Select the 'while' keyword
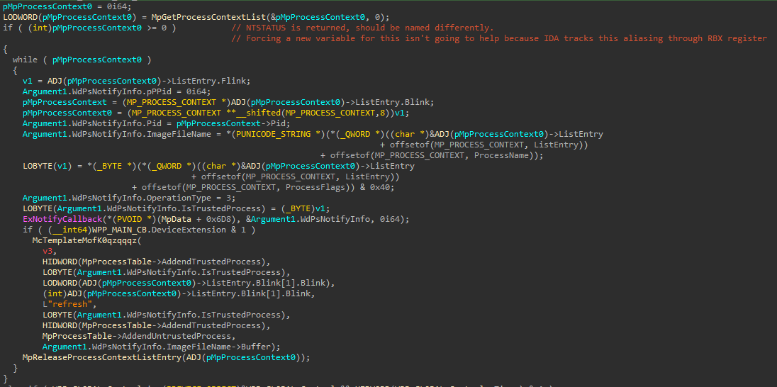The height and width of the screenshot is (387, 777). click(x=25, y=60)
